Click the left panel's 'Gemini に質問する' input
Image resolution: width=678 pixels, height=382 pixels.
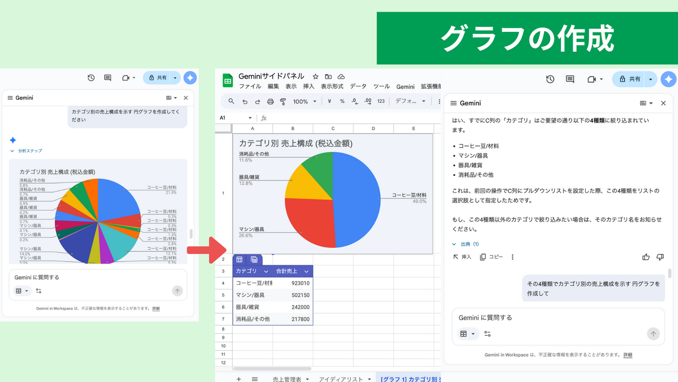98,277
